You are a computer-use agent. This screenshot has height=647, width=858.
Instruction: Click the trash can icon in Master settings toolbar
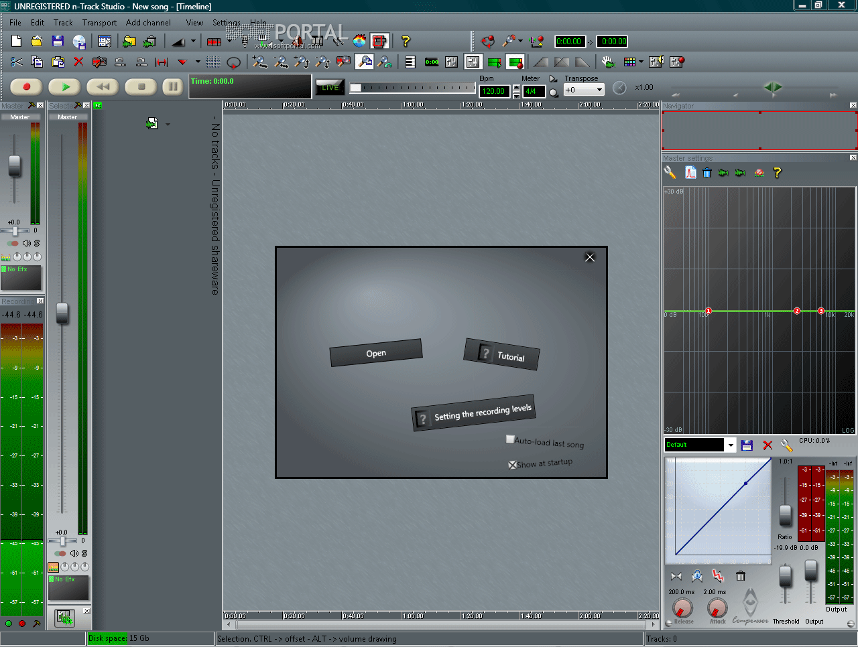[707, 173]
